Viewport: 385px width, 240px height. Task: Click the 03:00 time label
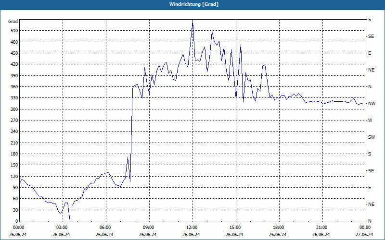(x=62, y=228)
